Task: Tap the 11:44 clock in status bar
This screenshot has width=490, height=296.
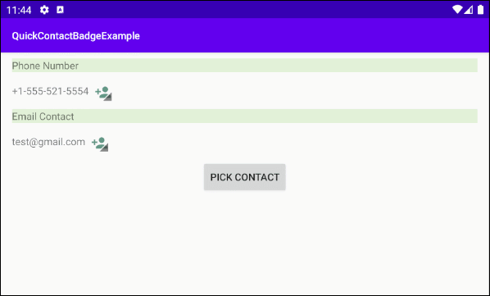Action: (19, 11)
